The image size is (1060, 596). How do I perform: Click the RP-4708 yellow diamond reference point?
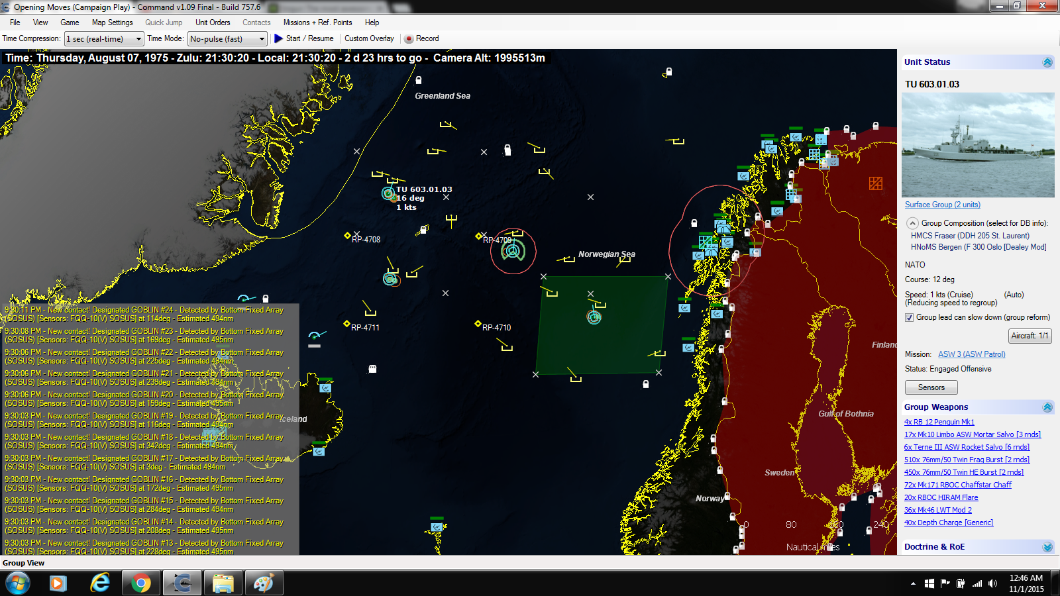pos(347,235)
